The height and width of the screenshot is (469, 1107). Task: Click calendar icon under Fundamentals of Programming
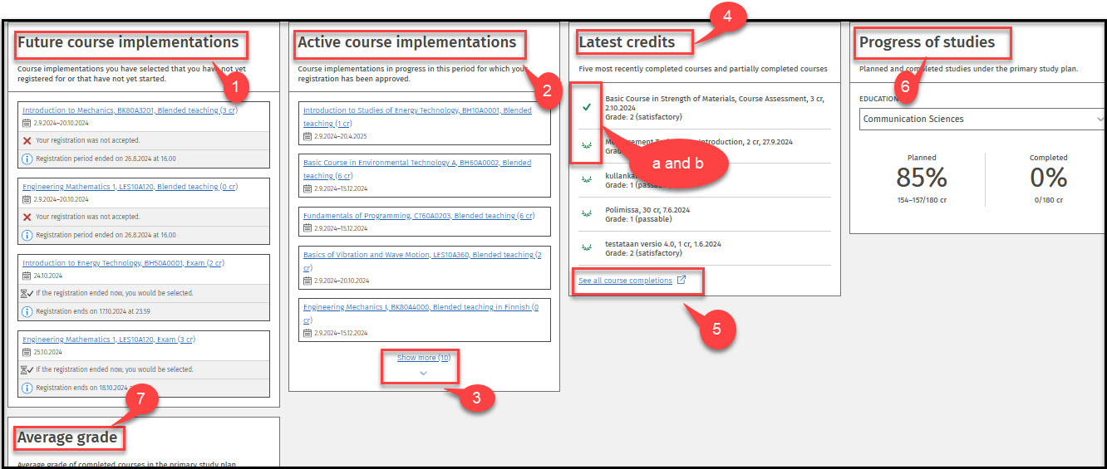pyautogui.click(x=307, y=228)
